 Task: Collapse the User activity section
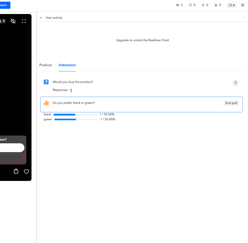[41, 17]
